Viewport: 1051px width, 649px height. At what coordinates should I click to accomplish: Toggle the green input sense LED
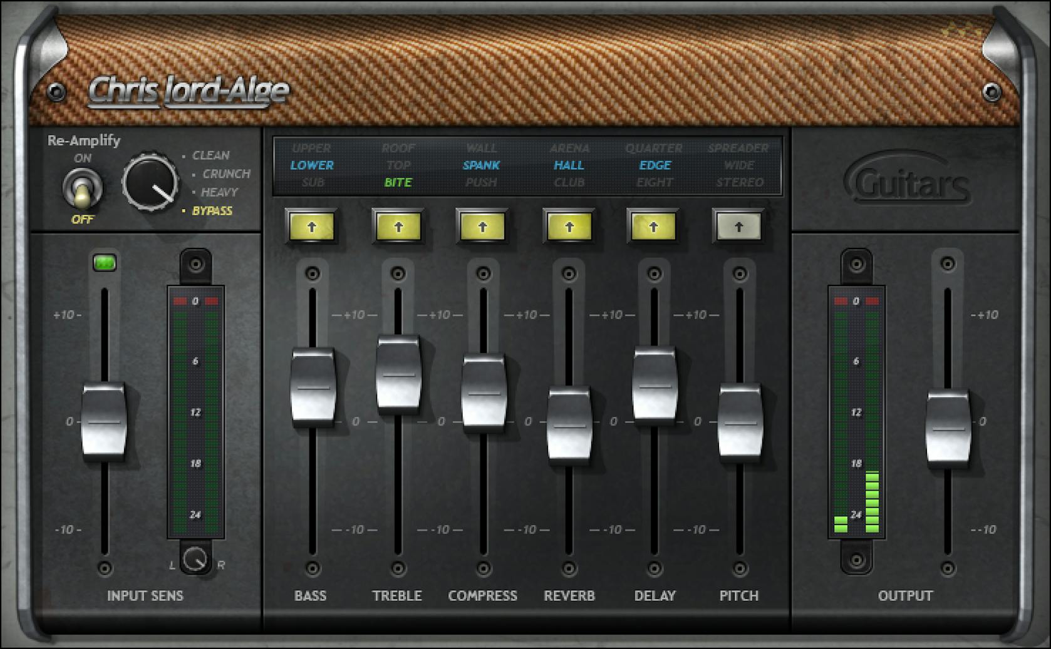(x=104, y=262)
